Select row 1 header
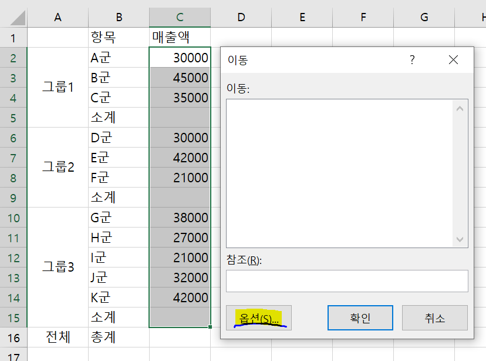The image size is (486, 361). tap(14, 38)
